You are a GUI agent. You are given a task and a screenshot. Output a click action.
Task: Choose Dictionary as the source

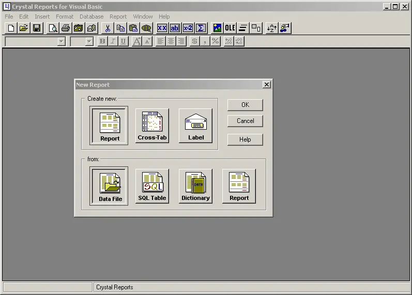point(196,186)
